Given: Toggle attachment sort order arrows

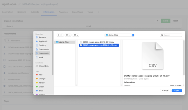Looking at the screenshot, I should click(4, 40).
